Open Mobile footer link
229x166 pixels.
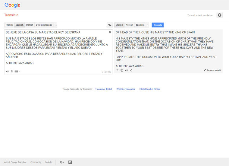tap(49, 162)
